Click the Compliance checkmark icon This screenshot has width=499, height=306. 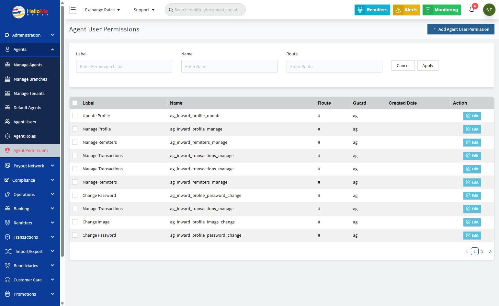coord(6,180)
